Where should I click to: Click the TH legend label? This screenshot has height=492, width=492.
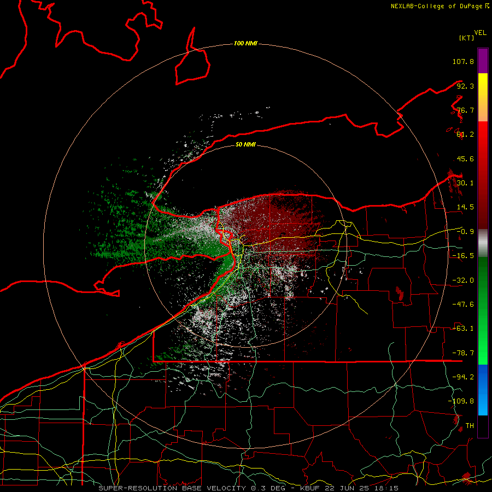470,426
